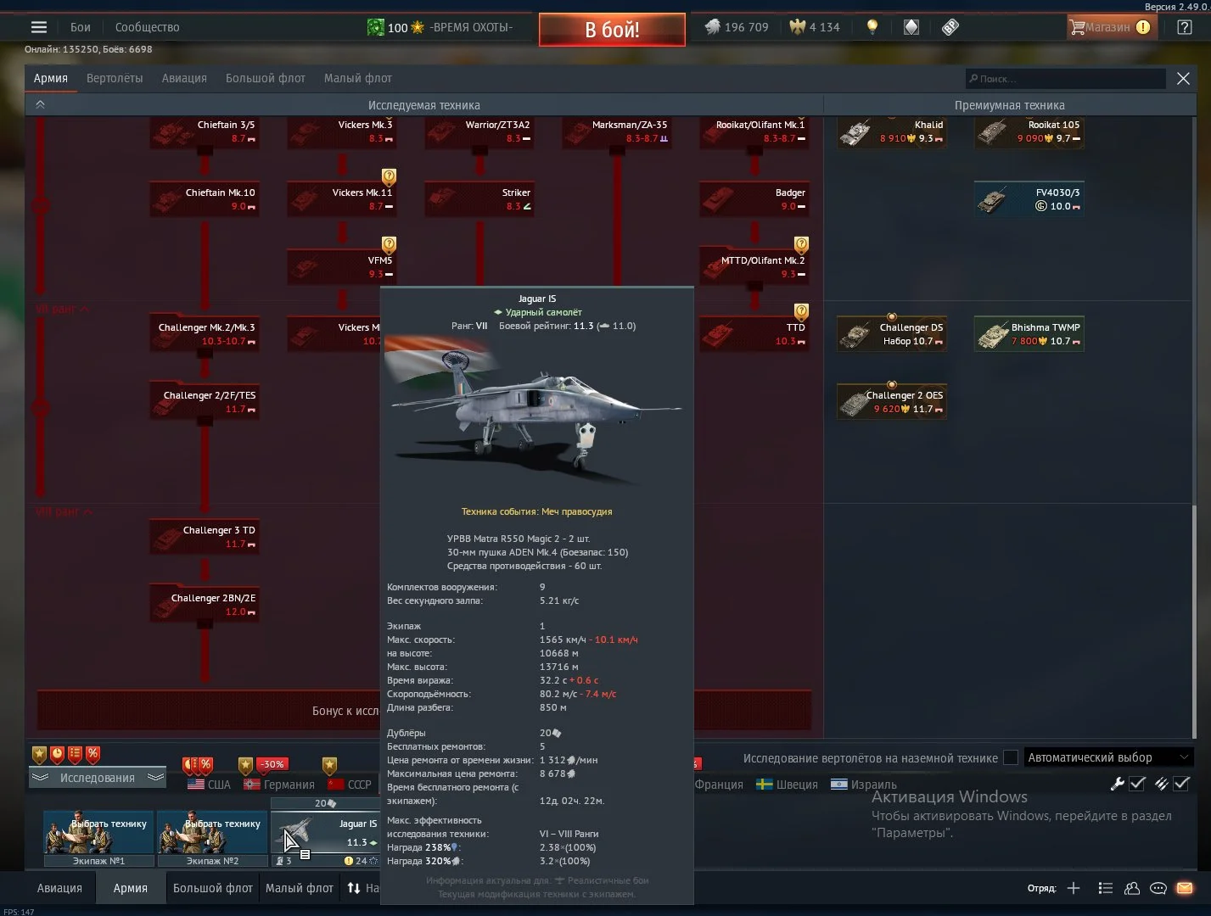Click the Golden Eagles balance 4 134
Viewport: 1211px width, 916px height.
815,27
